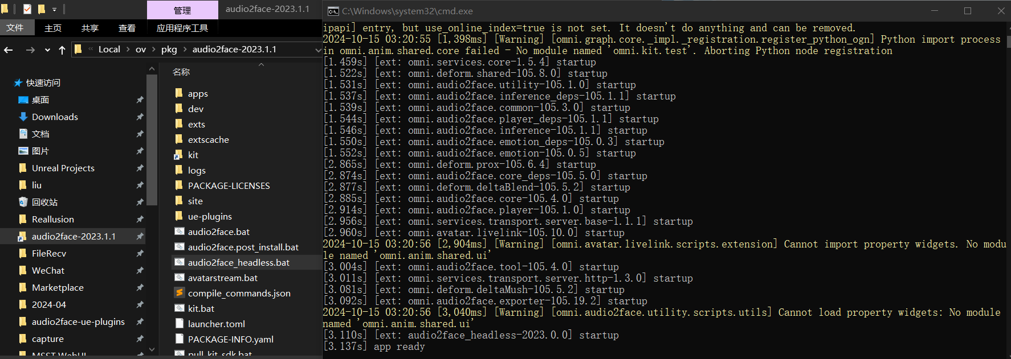Click pkg in the address breadcrumb
The height and width of the screenshot is (359, 1011).
169,49
